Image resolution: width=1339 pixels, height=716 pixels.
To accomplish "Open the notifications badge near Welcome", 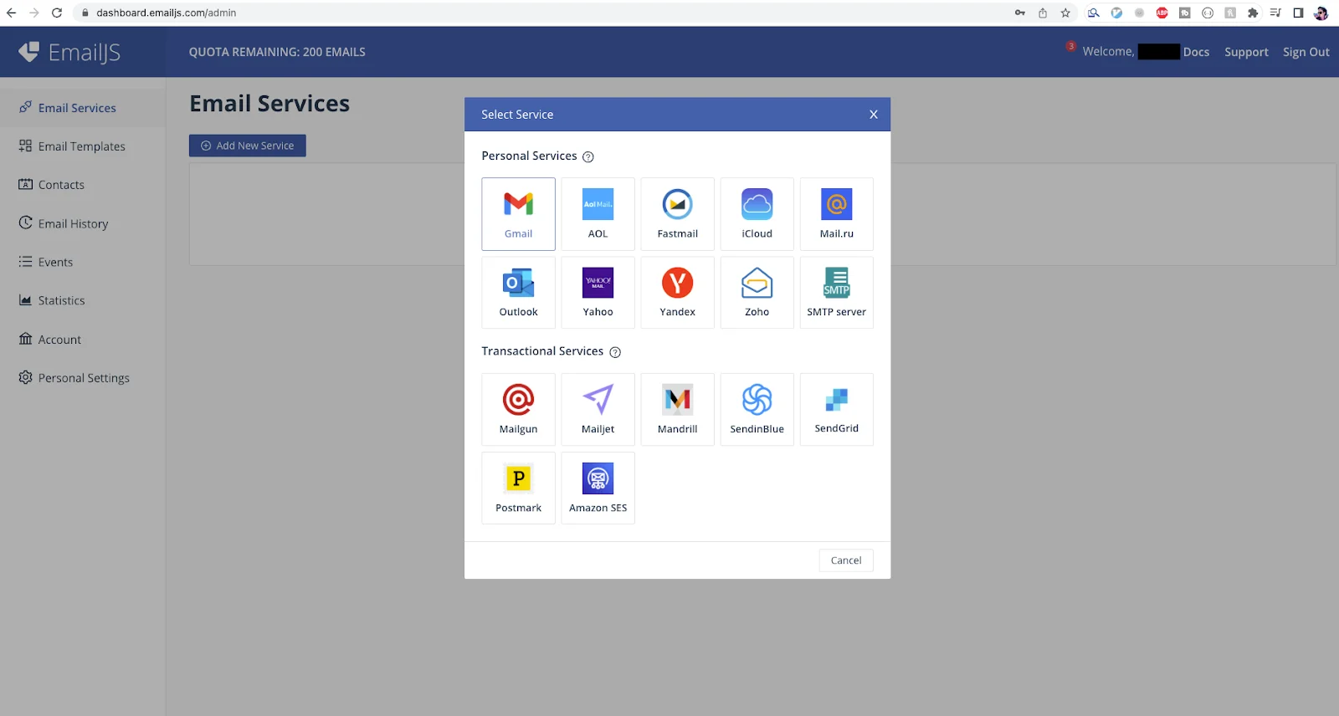I will point(1070,46).
